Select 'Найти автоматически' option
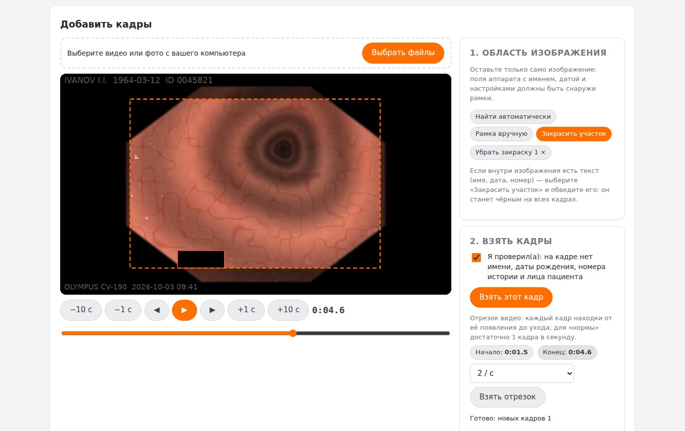Image resolution: width=685 pixels, height=431 pixels. pyautogui.click(x=513, y=117)
